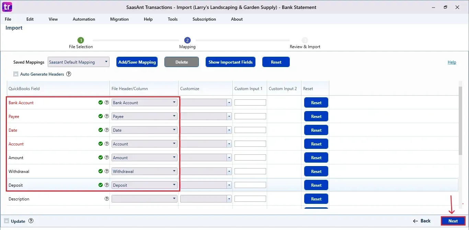
Task: Click the step 1 File Selection circle
Action: pos(81,40)
